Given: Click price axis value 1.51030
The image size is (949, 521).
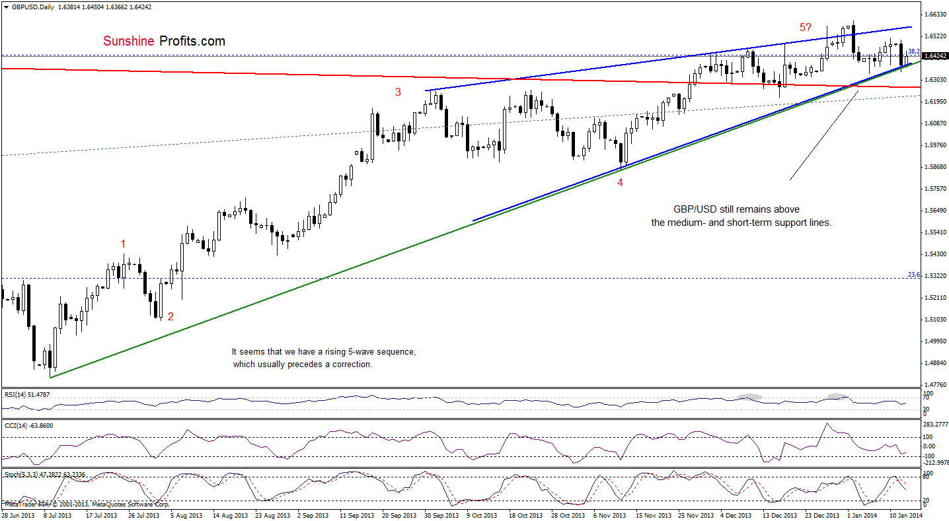Looking at the screenshot, I should click(934, 319).
